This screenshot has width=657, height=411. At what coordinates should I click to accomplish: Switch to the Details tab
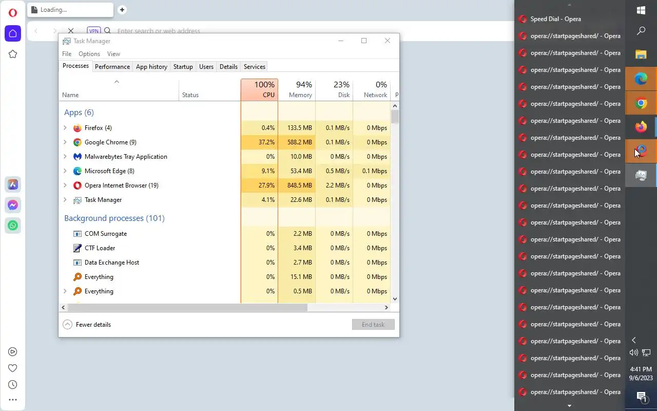[x=228, y=67]
